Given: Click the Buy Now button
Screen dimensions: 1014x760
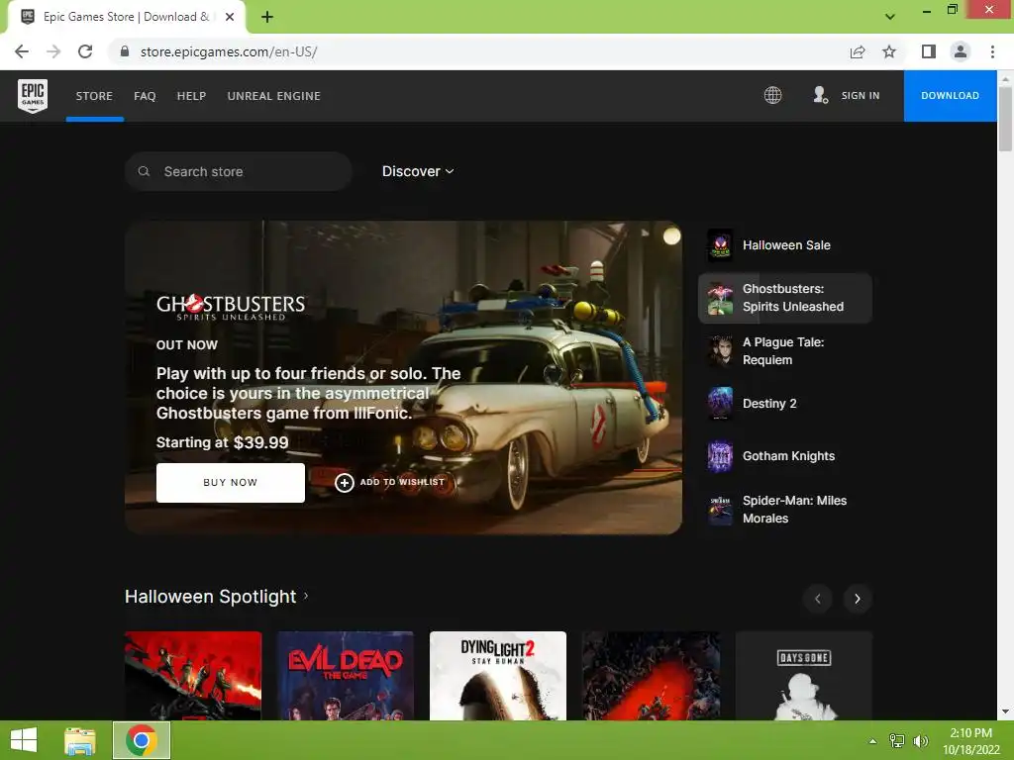Looking at the screenshot, I should pyautogui.click(x=230, y=482).
